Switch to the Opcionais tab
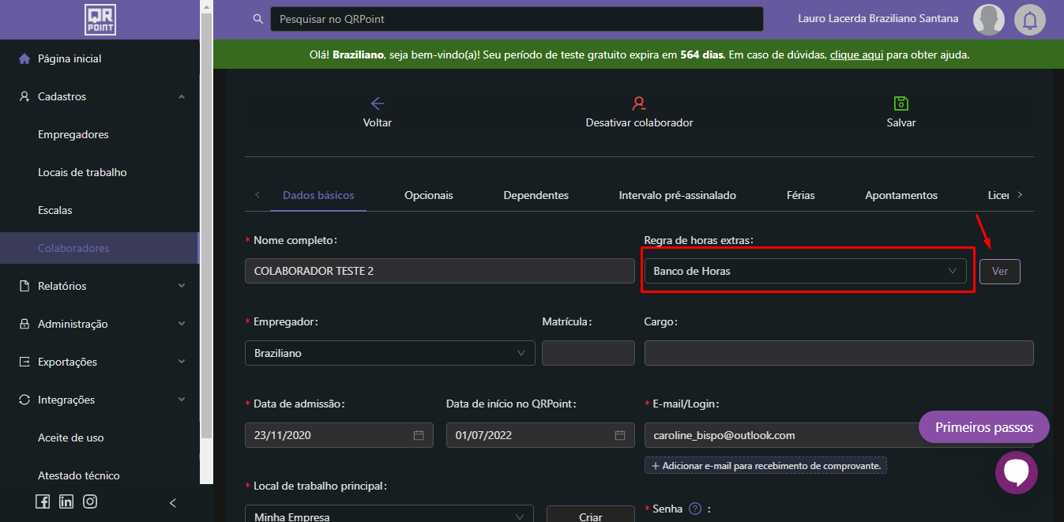The height and width of the screenshot is (522, 1064). click(x=428, y=195)
